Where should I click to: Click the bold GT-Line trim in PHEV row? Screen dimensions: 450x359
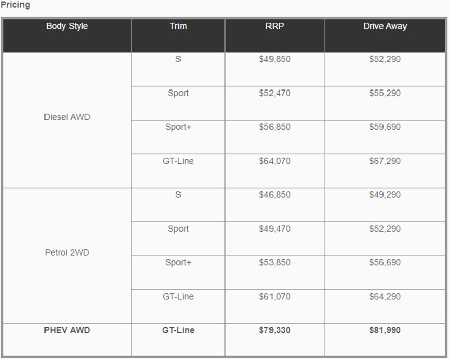click(x=178, y=330)
